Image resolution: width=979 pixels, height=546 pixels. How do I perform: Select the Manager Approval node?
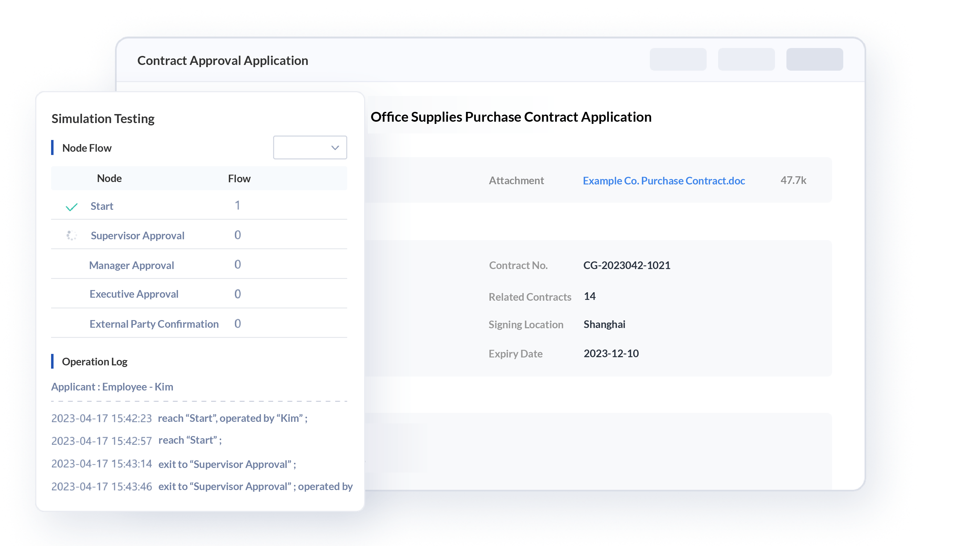[x=131, y=265]
